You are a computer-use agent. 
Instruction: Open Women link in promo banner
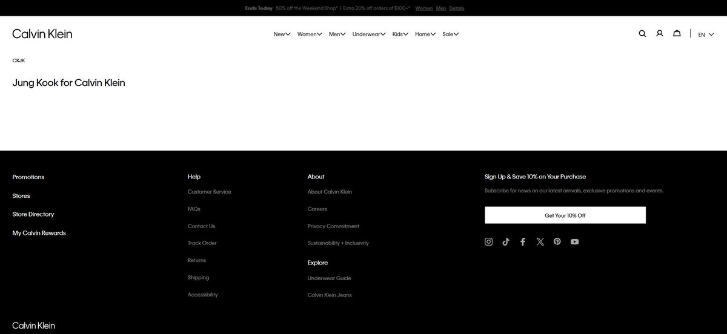coord(424,8)
